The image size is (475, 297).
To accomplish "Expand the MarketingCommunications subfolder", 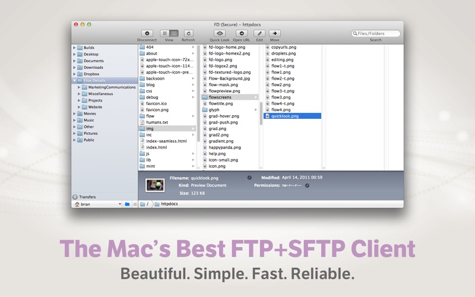I will pos(79,87).
